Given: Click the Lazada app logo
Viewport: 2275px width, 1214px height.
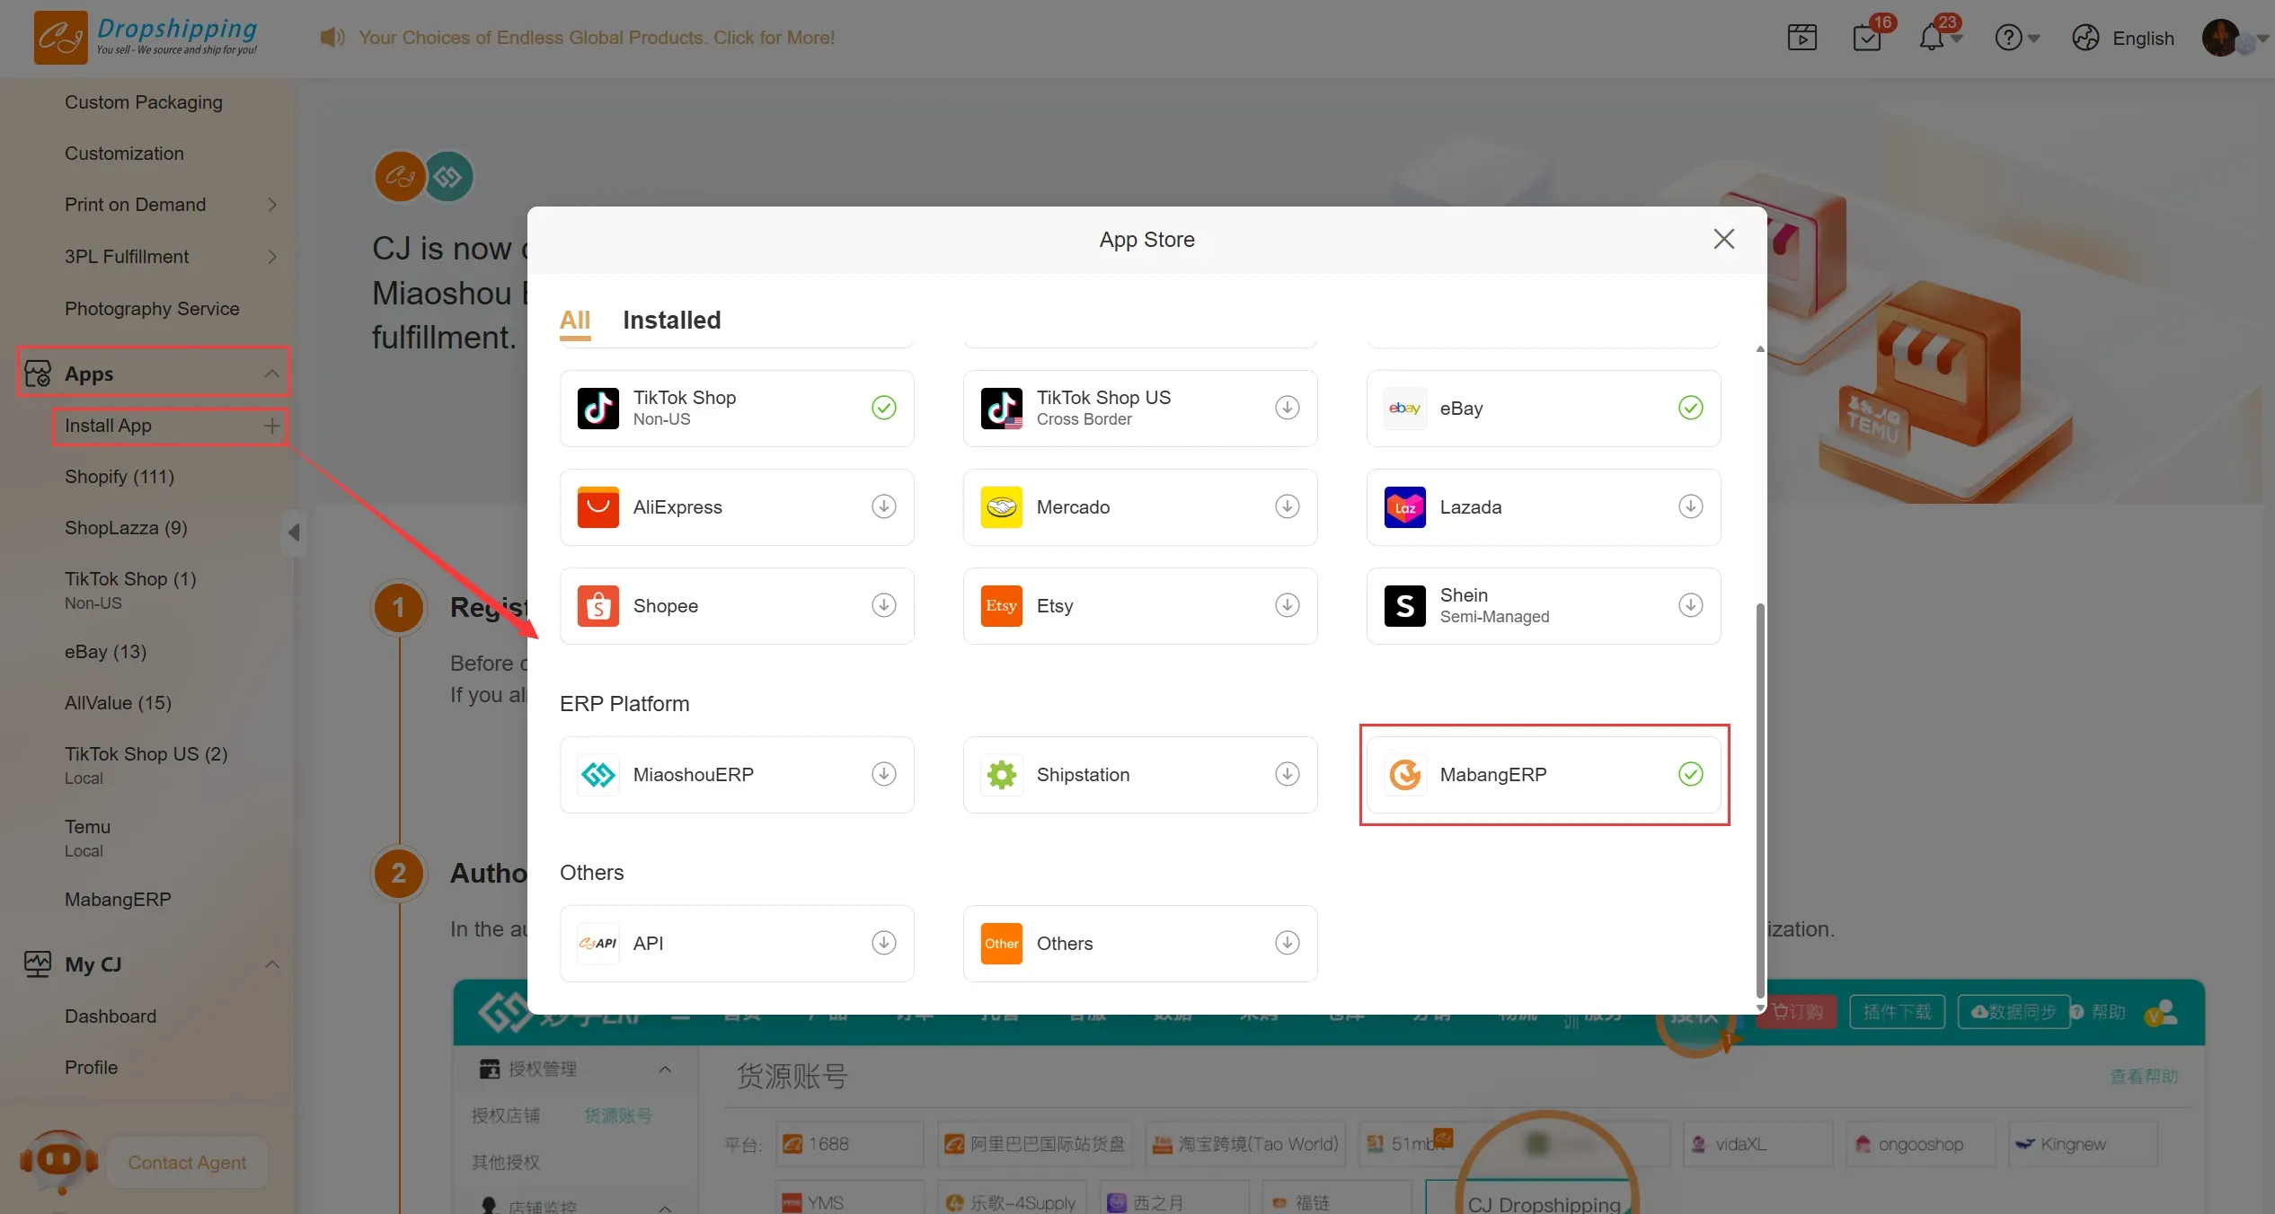Looking at the screenshot, I should (x=1404, y=507).
